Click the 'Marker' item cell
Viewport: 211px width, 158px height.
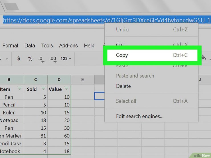[12, 136]
